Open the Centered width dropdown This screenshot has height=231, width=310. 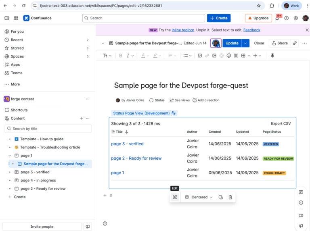tap(199, 197)
